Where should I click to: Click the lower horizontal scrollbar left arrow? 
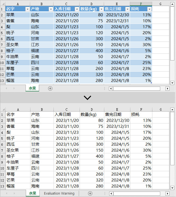111,193
